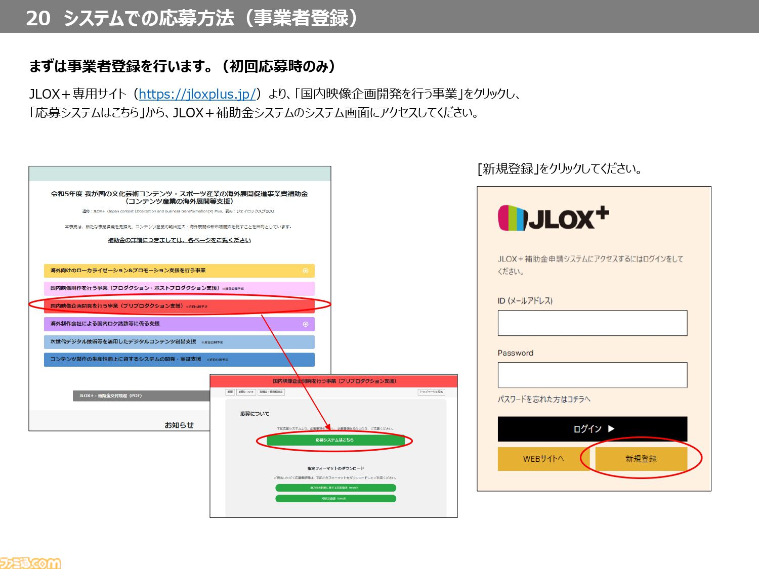Click the play arrow on ログイン button
Screen dimensions: 759x569
611,429
